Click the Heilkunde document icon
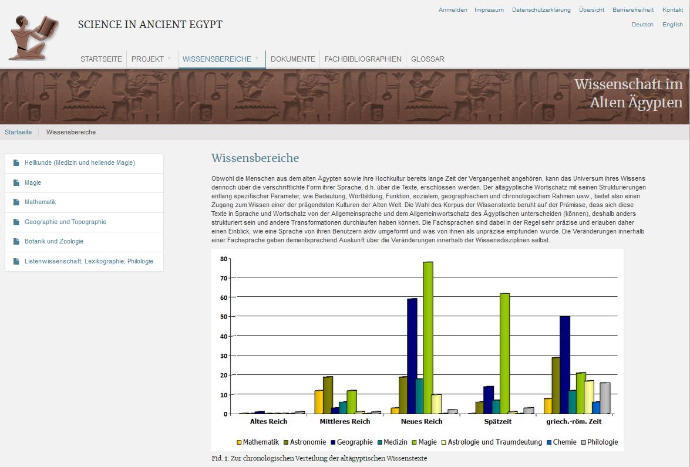This screenshot has height=467, width=690. click(x=15, y=163)
